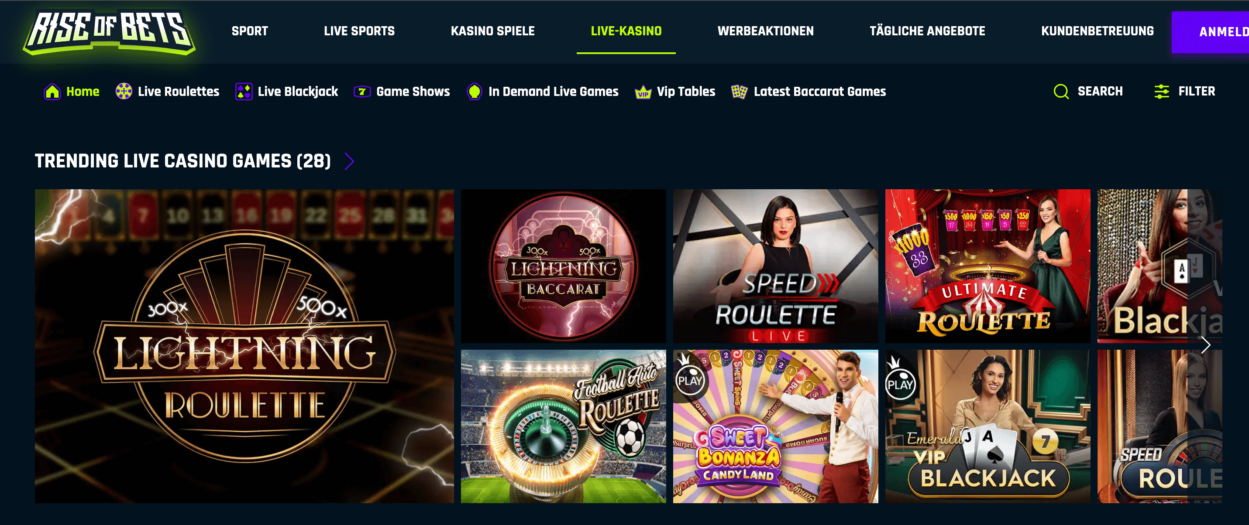Image resolution: width=1249 pixels, height=525 pixels.
Task: Click the Vip Tables crown icon
Action: [x=643, y=92]
